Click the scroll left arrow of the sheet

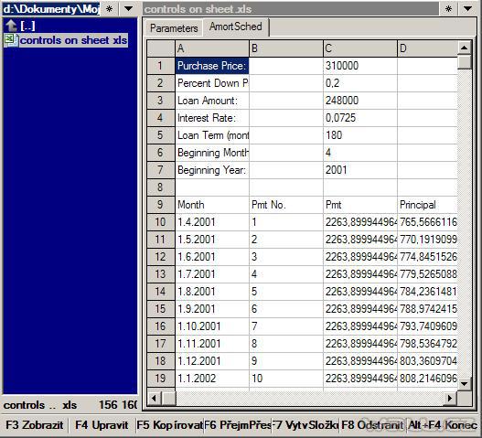154,399
